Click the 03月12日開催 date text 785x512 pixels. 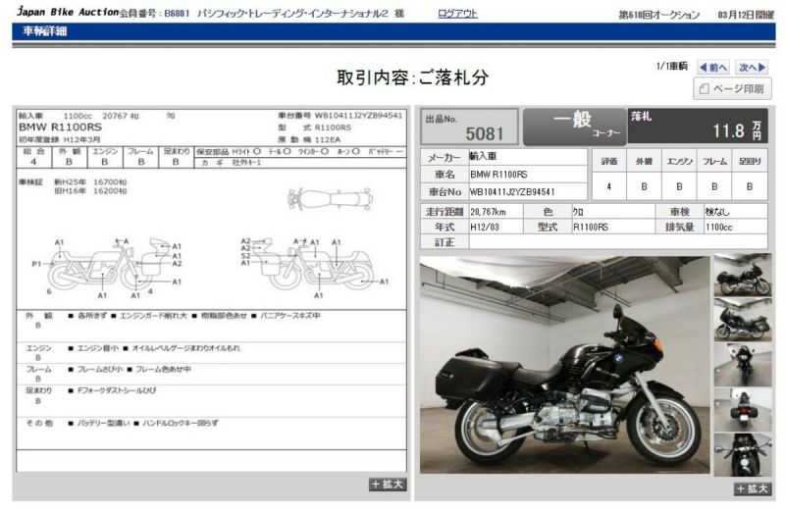pos(746,15)
